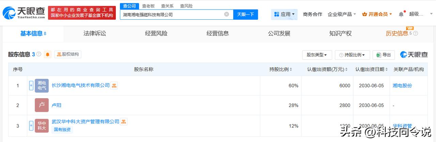Click the 2800 capital amount cell
Viewport: 436px width, 142px height.
point(327,105)
